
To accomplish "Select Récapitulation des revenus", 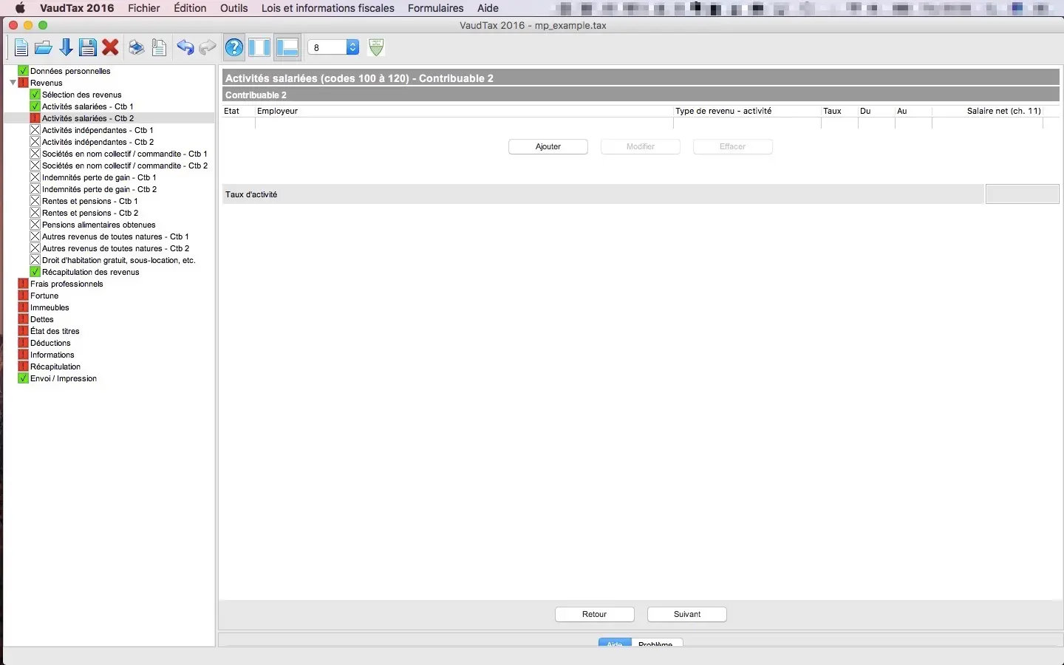I will tap(90, 272).
